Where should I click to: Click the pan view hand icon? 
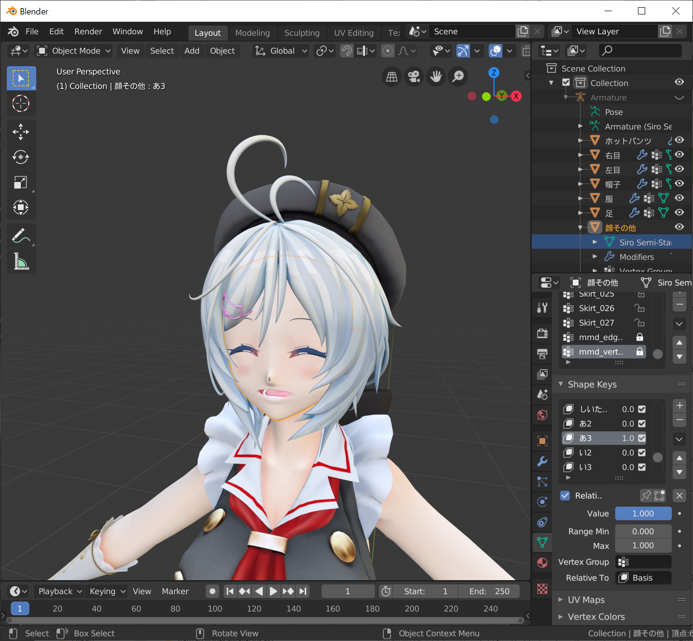click(436, 76)
